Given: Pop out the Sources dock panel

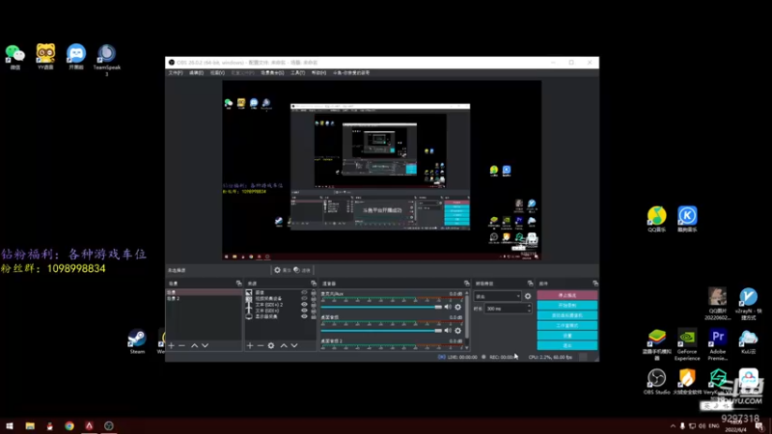Looking at the screenshot, I should (x=314, y=284).
